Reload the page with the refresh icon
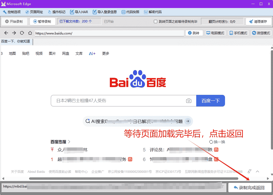This screenshot has height=195, width=273. (x=22, y=33)
